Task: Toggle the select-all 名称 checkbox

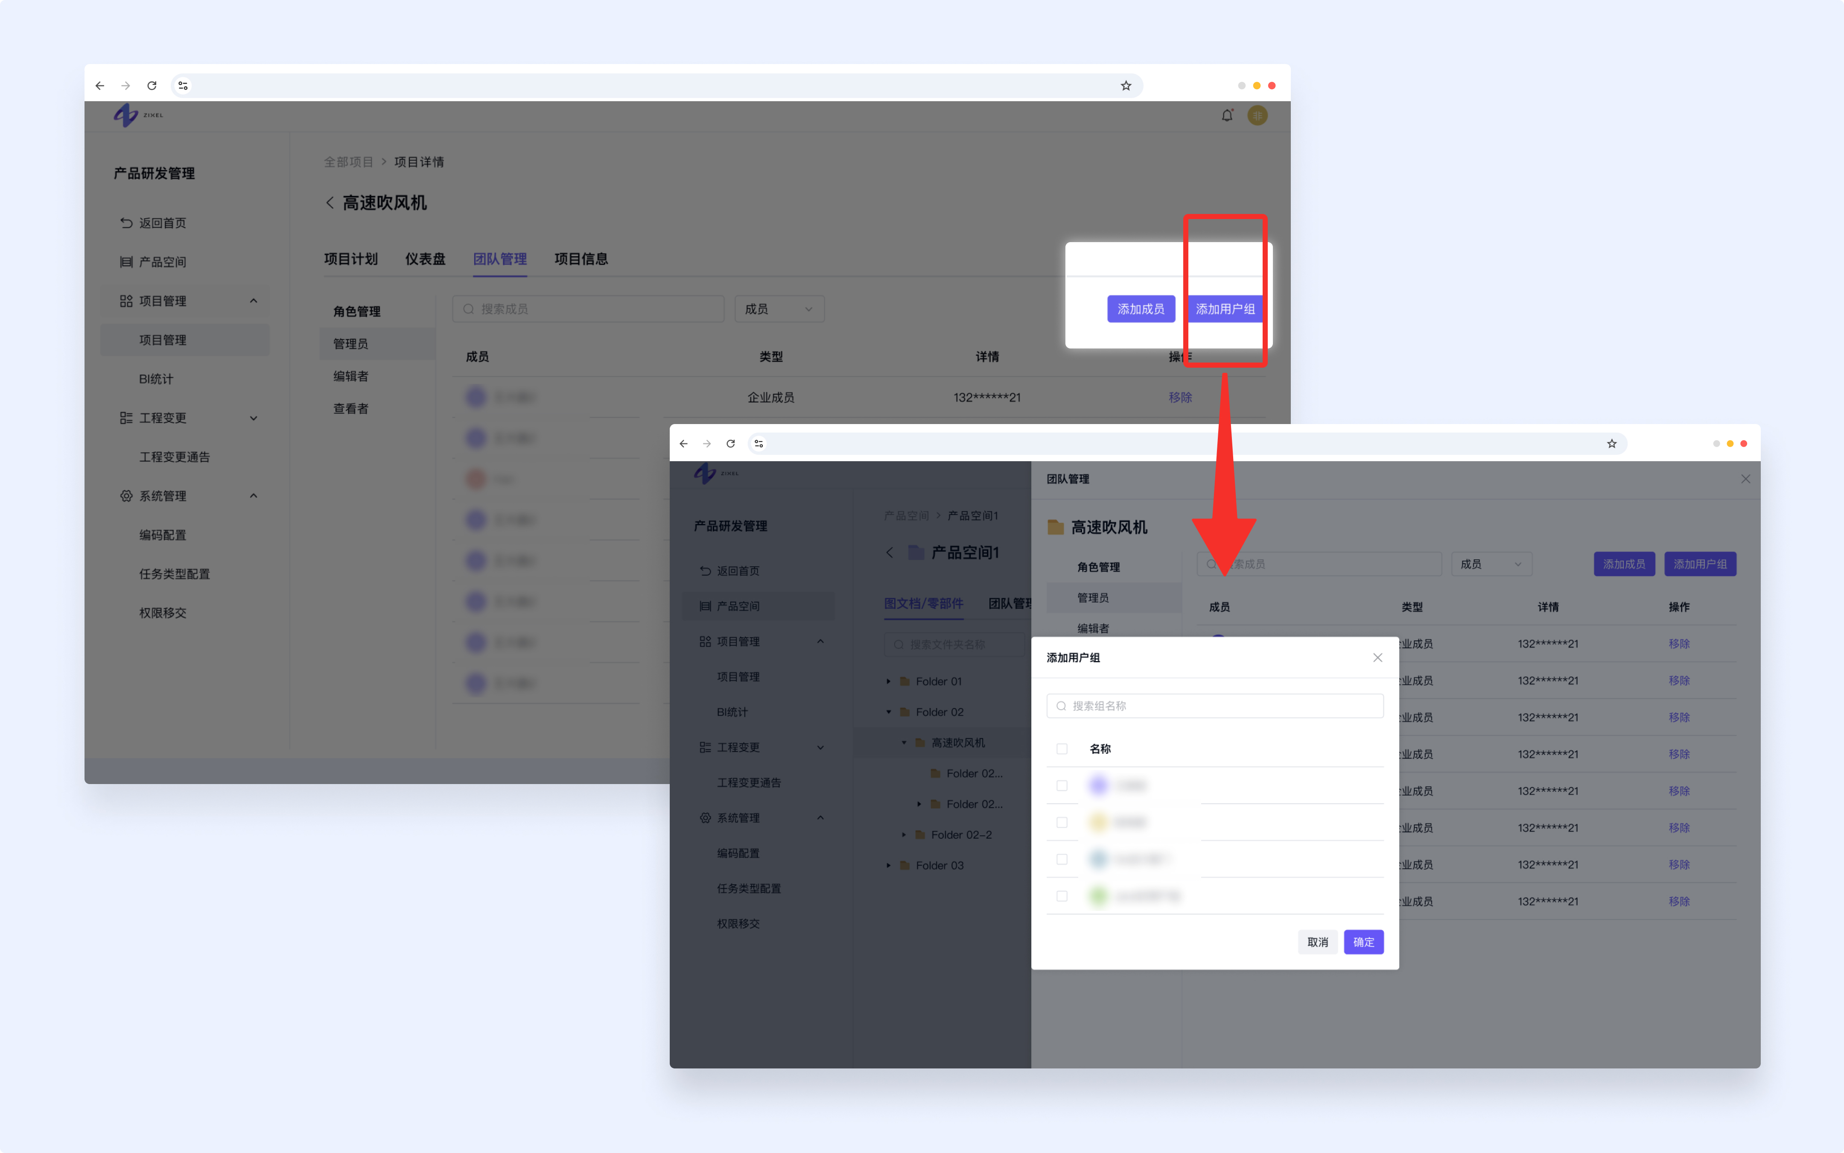Action: pyautogui.click(x=1062, y=749)
